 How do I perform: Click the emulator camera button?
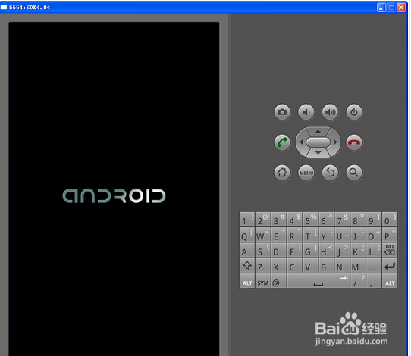(x=282, y=112)
